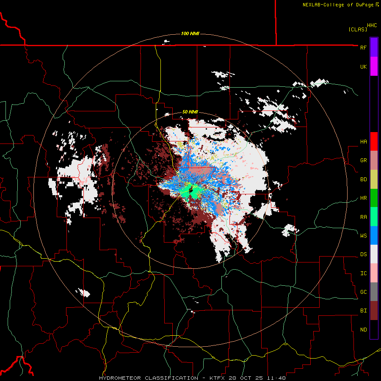Click the RF legend label
381x381 pixels.
[x=363, y=47]
